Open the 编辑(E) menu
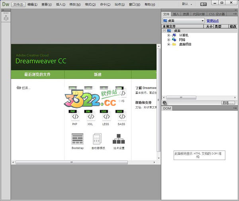The image size is (239, 201). click(x=32, y=4)
